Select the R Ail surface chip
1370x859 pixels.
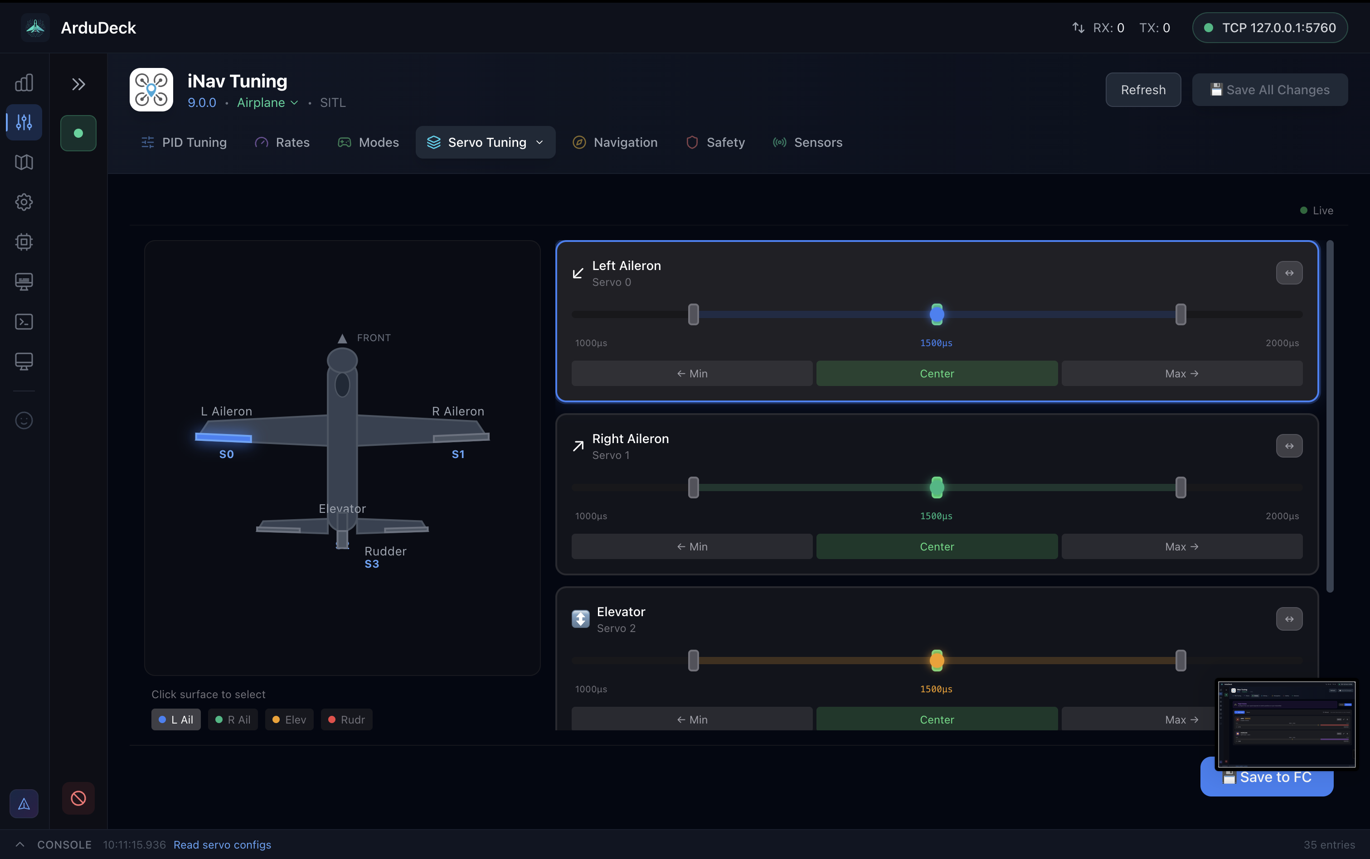tap(233, 720)
